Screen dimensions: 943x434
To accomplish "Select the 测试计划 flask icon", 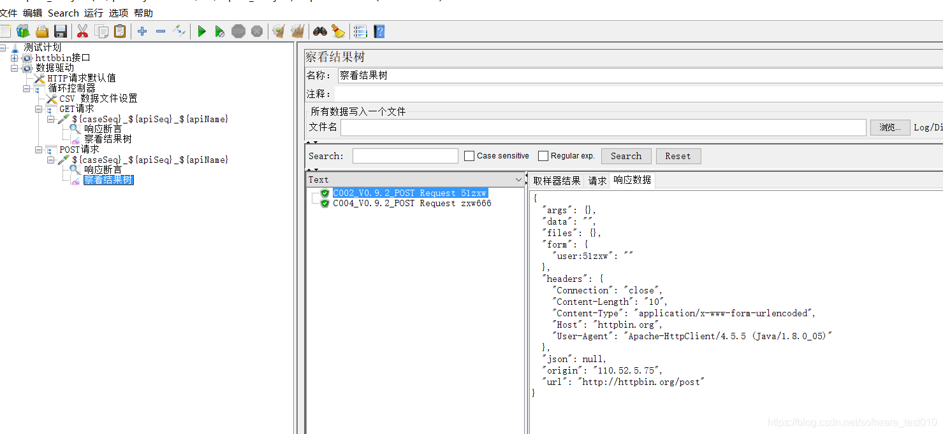I will (16, 48).
